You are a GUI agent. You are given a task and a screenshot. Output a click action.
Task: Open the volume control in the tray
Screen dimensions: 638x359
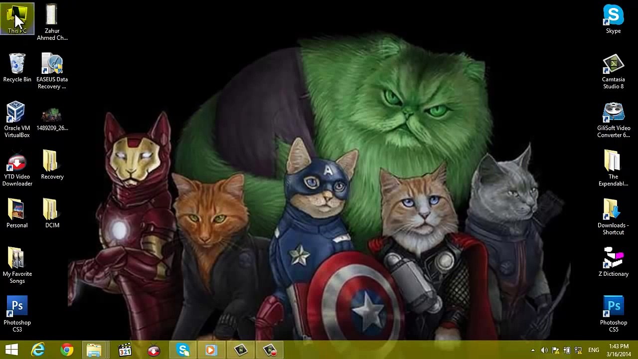point(544,350)
